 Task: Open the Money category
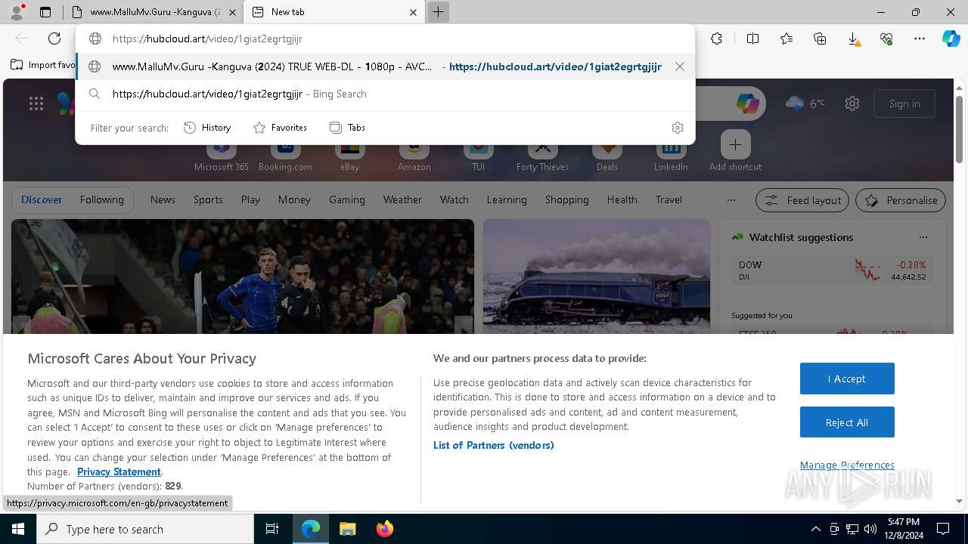(x=294, y=199)
